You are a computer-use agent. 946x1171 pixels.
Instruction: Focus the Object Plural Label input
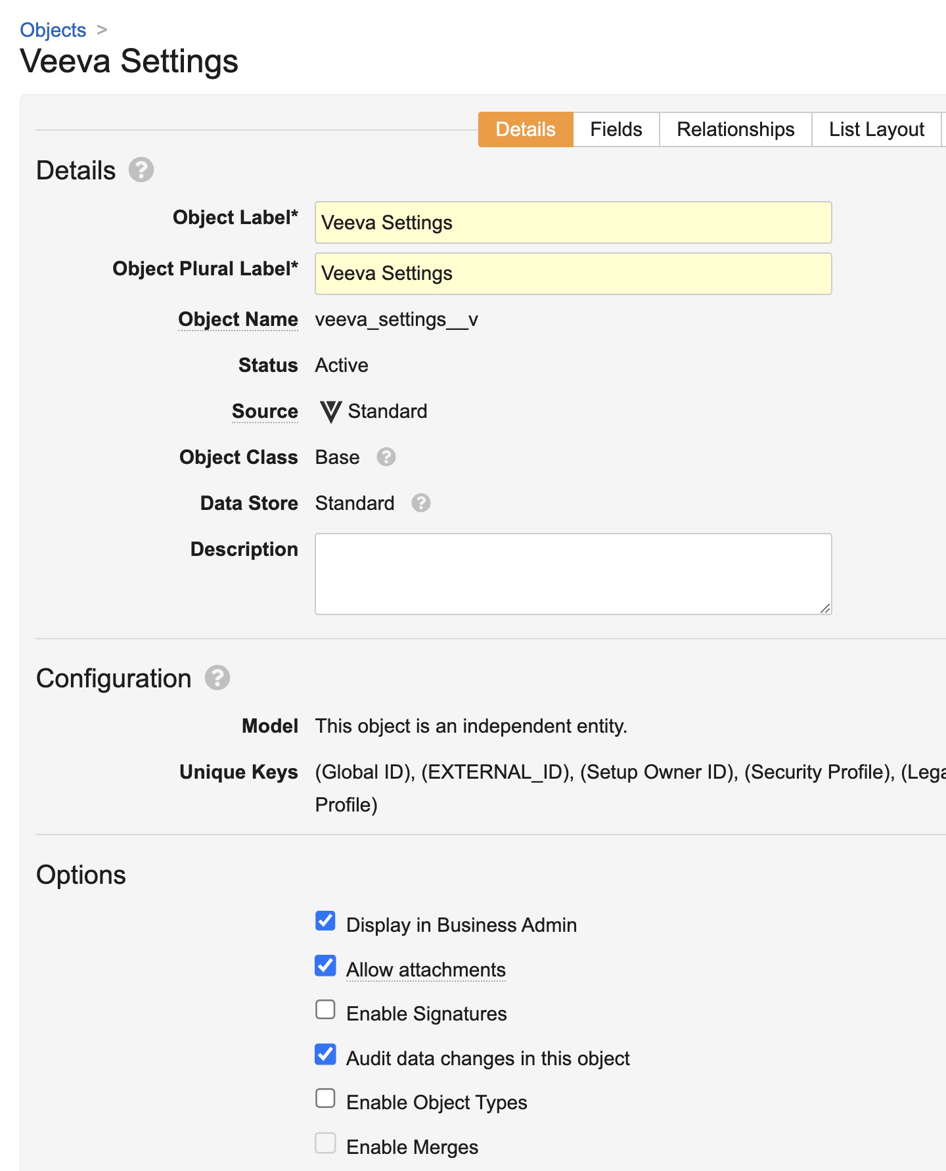point(573,273)
